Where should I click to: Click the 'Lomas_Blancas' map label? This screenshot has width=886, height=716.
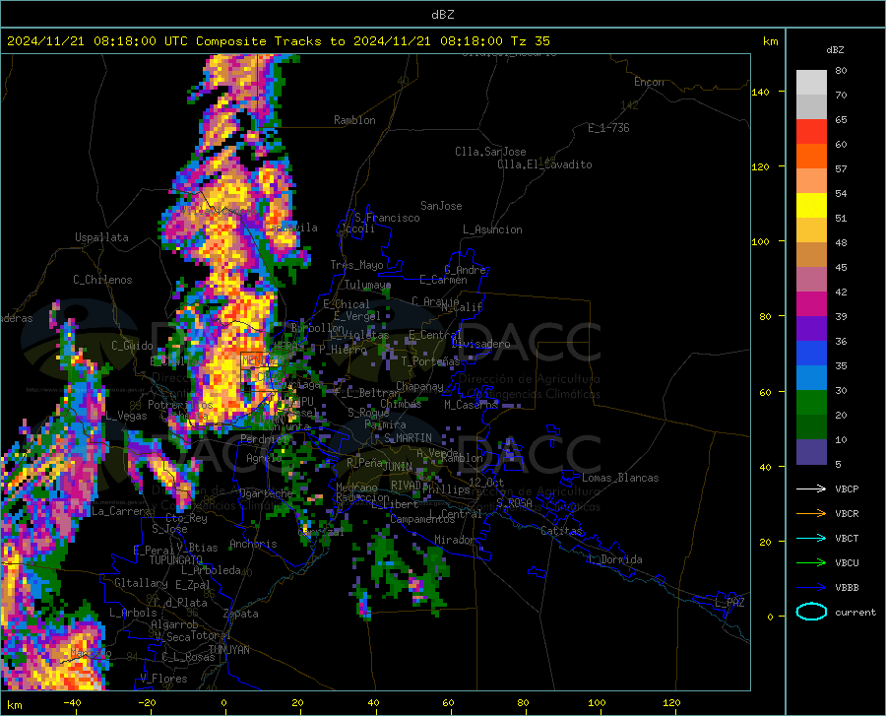(x=620, y=478)
